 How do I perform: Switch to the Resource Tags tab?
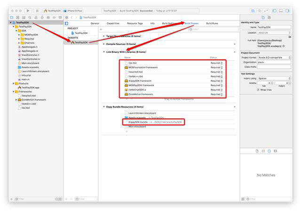click(x=135, y=23)
